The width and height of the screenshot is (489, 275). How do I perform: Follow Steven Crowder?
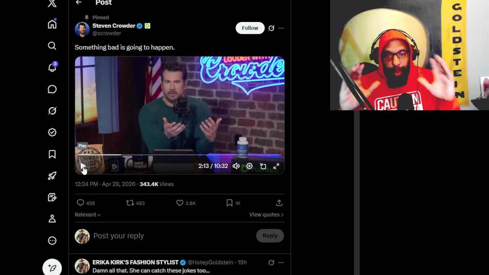click(250, 28)
